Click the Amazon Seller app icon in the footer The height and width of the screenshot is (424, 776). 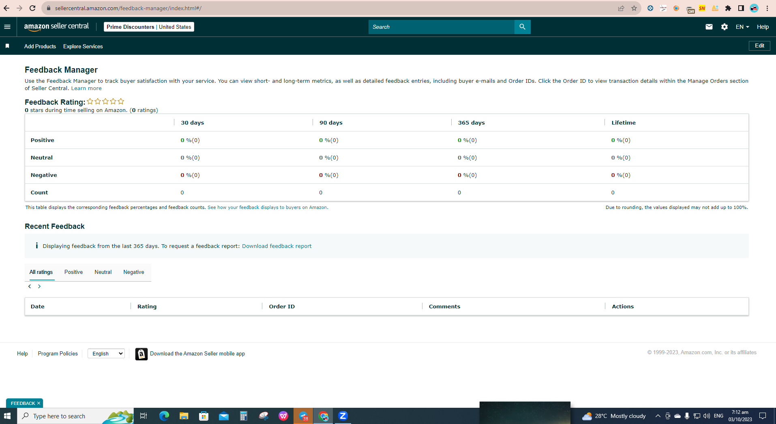tap(141, 354)
